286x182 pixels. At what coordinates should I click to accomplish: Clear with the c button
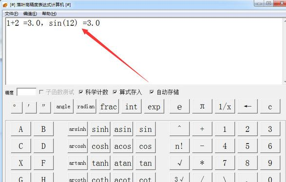[x=270, y=107]
